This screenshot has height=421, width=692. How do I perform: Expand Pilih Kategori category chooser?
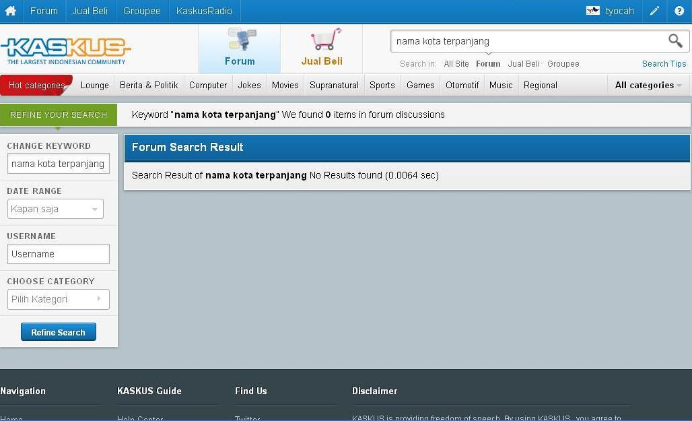59,299
